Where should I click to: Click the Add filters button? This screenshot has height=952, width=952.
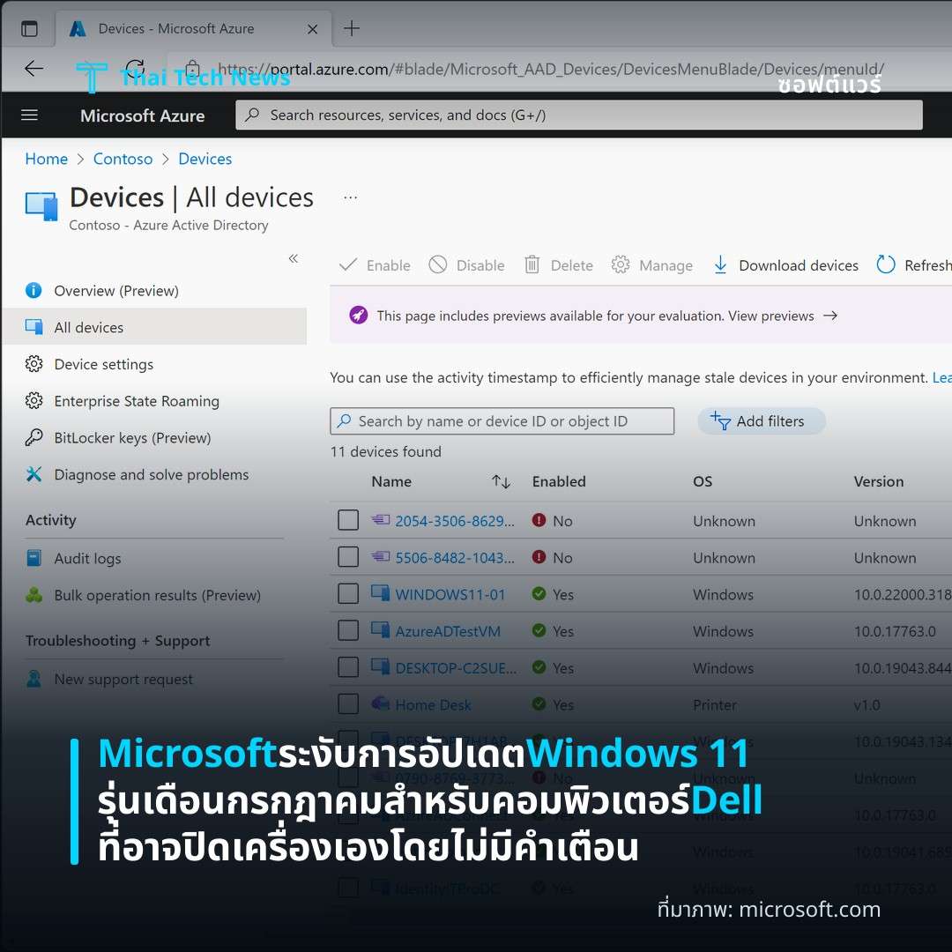(761, 421)
